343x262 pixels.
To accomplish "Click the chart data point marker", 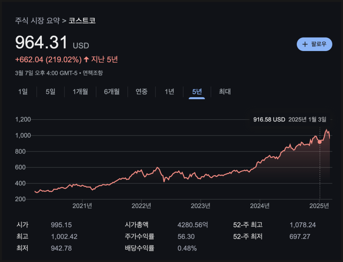I will (x=320, y=142).
